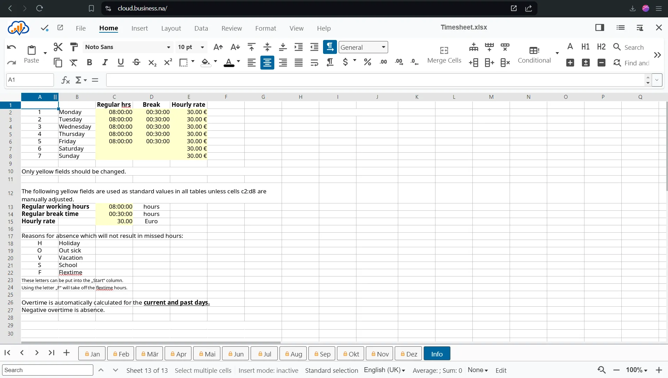Toggle Superscript formatting
The image size is (668, 378).
coord(168,63)
